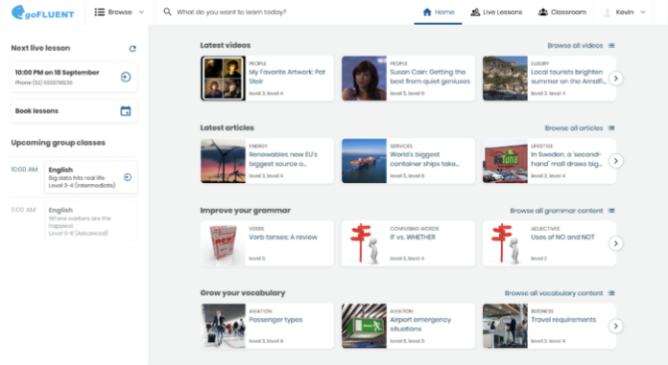
Task: Advance the vocabulary carousel arrow
Action: tap(615, 326)
